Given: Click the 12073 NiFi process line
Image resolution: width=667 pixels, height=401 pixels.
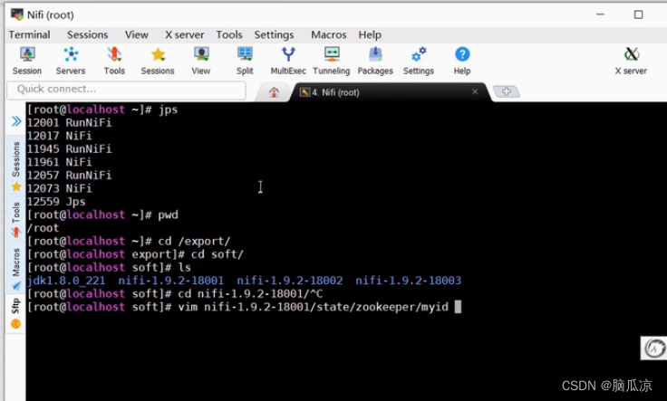Looking at the screenshot, I should [x=60, y=188].
